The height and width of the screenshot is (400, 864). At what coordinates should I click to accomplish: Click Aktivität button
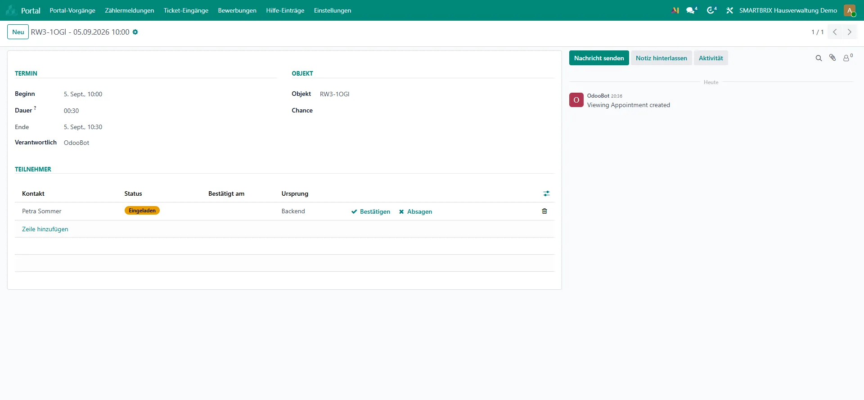pos(711,58)
